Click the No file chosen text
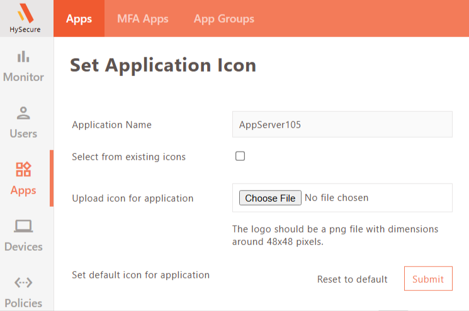Screen dimensions: 469x311 337,198
